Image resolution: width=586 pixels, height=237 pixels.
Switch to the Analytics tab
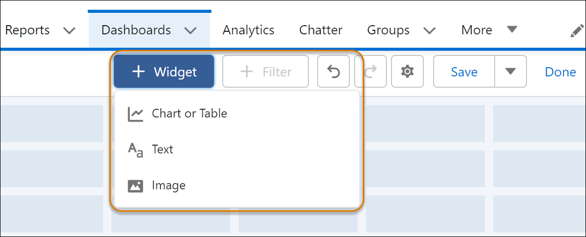(x=248, y=30)
